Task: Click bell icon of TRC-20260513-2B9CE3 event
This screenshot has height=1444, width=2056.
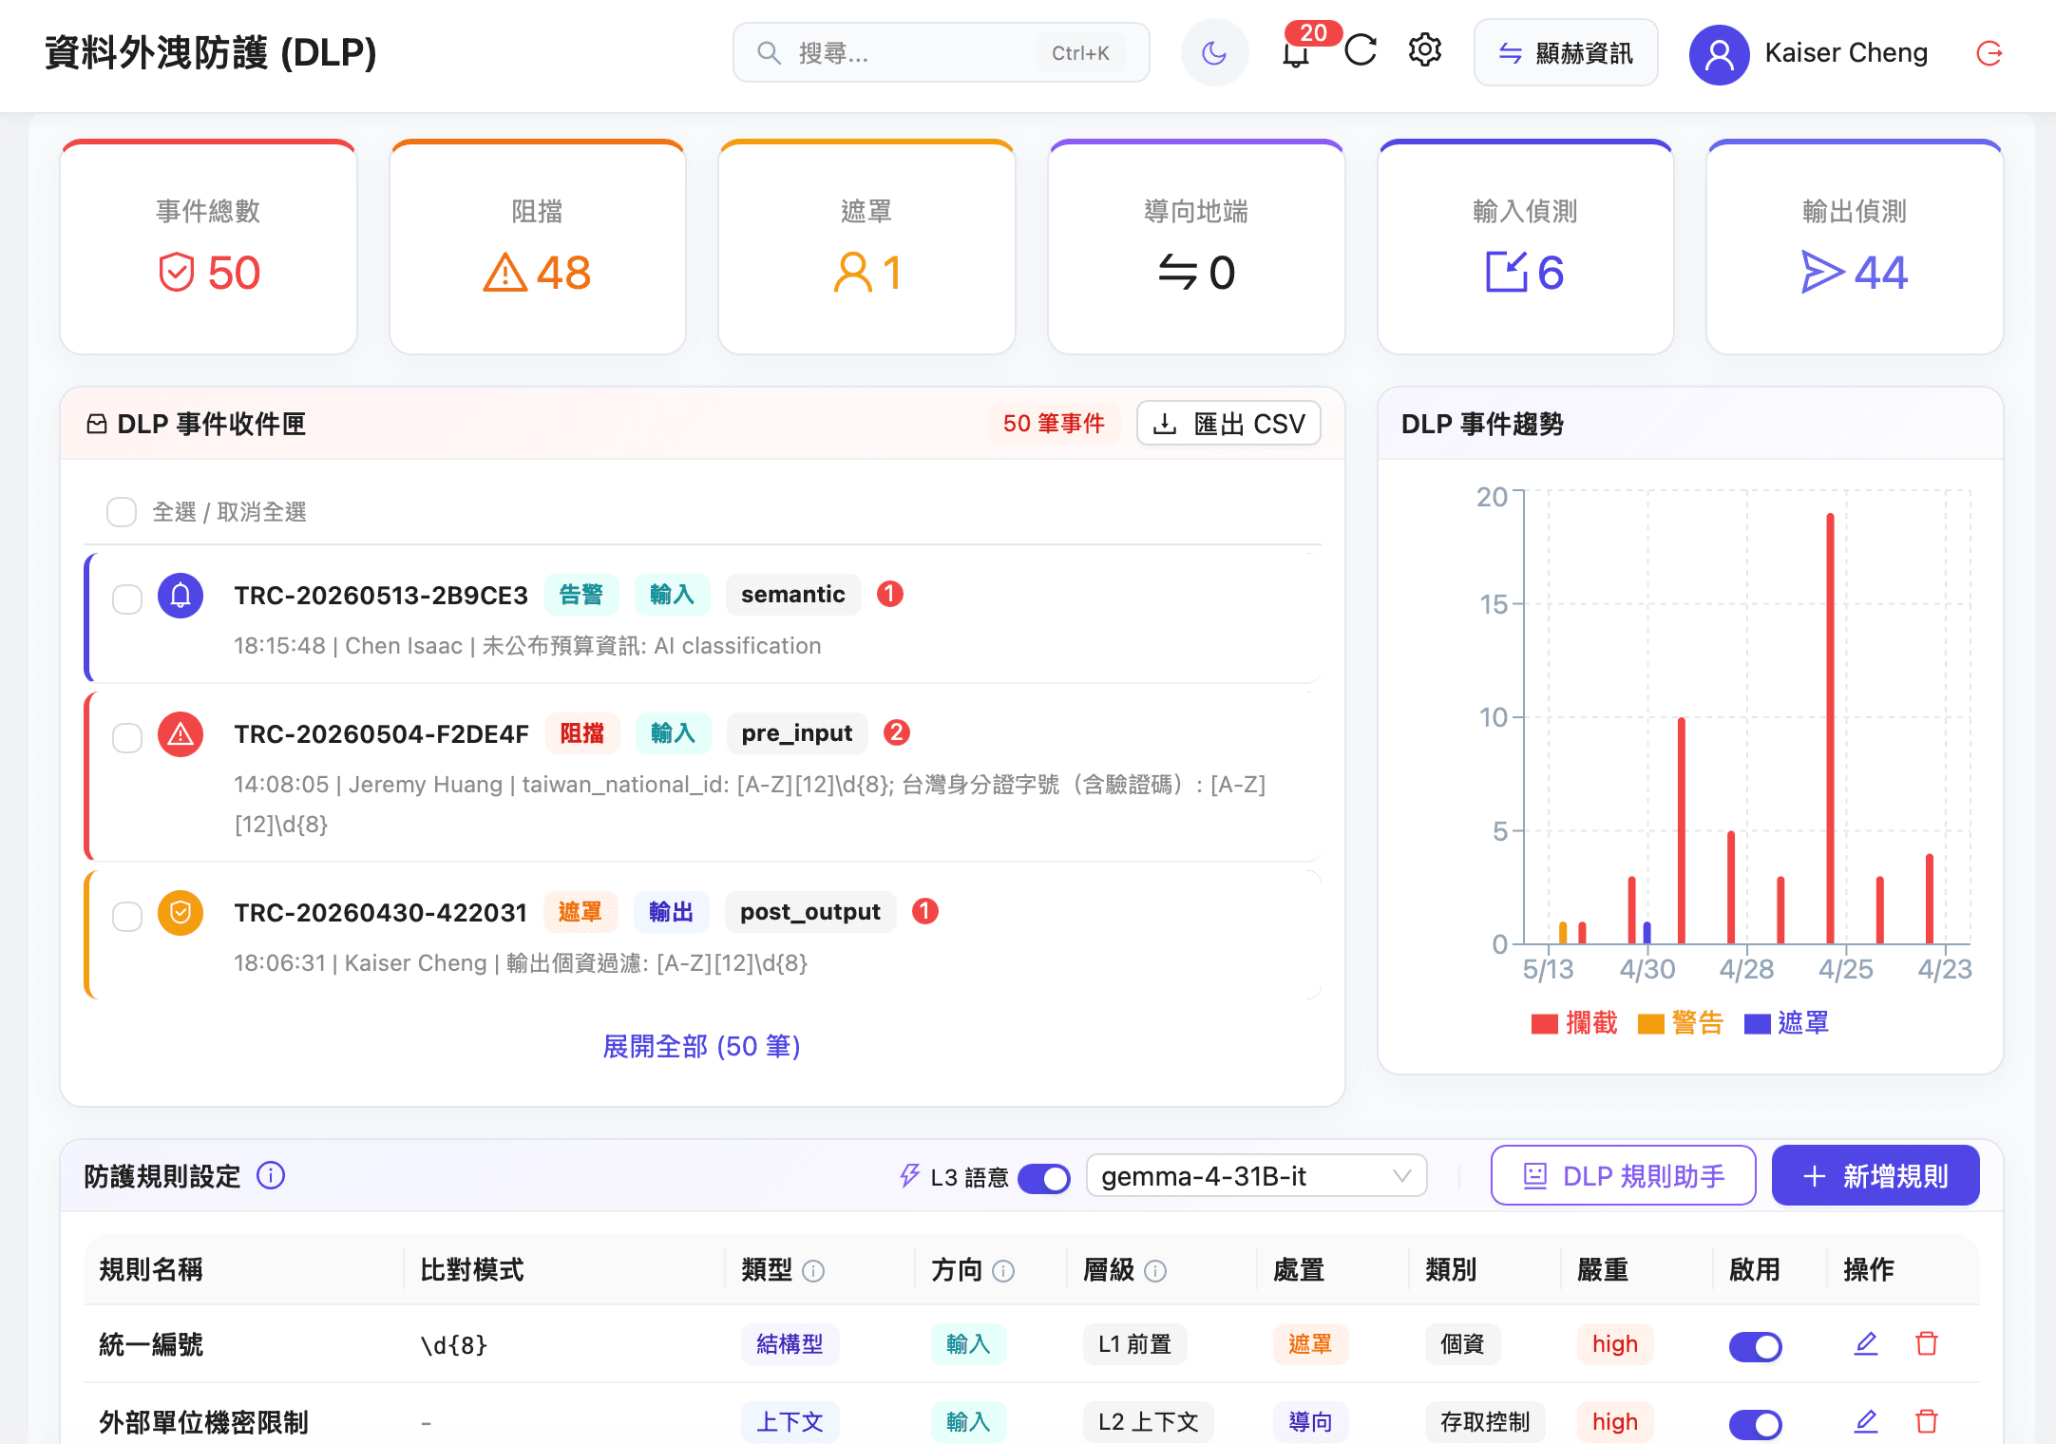Action: coord(181,596)
